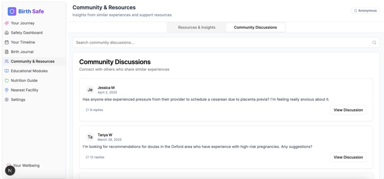This screenshot has height=179, width=384.
Task: Click the search magnifier icon
Action: (374, 42)
